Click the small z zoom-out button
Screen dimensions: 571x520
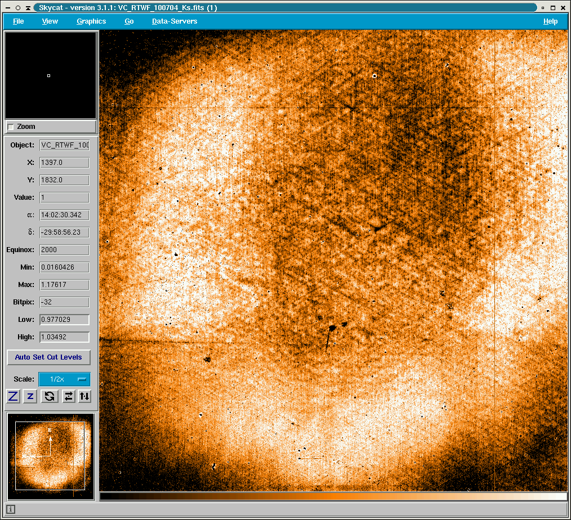[30, 396]
